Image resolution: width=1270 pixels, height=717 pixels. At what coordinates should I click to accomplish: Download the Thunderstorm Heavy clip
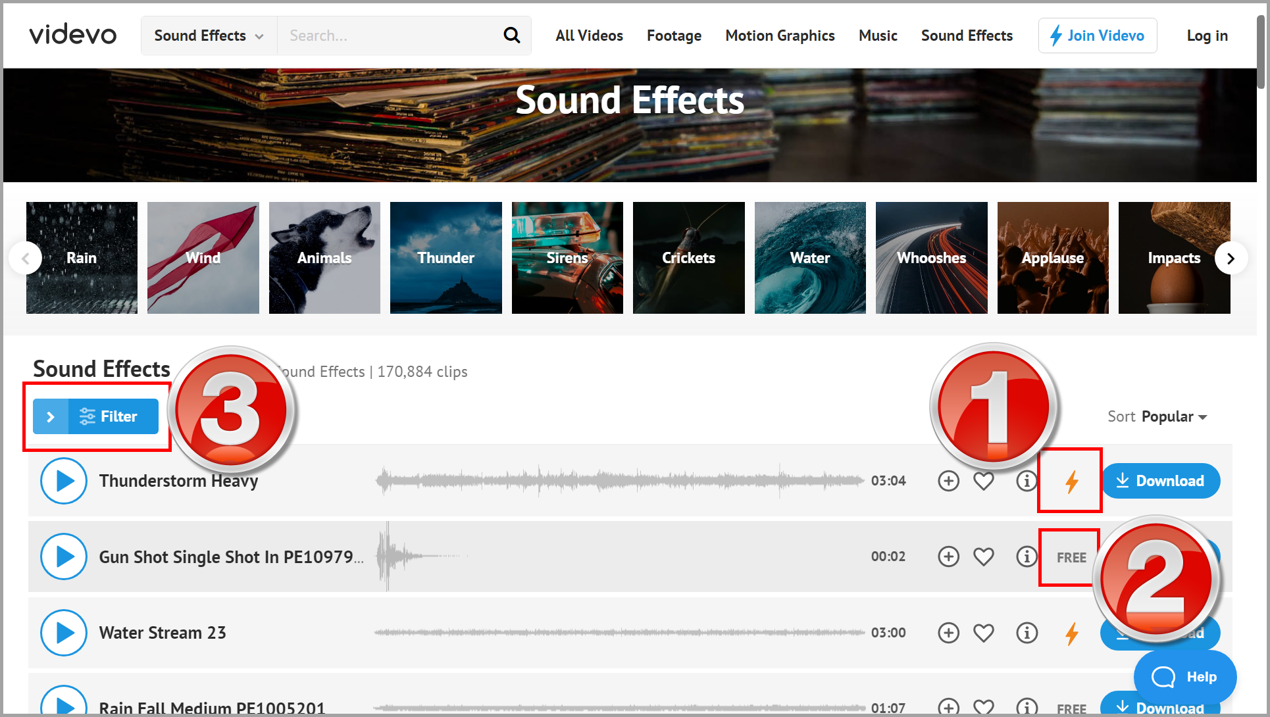[x=1160, y=481]
